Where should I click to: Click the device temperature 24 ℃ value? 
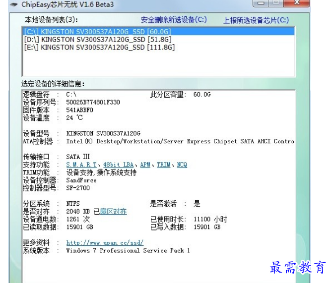tap(74, 118)
